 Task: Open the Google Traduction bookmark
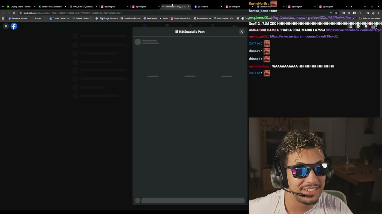(109, 18)
